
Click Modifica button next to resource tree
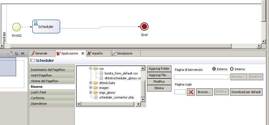(x=159, y=82)
